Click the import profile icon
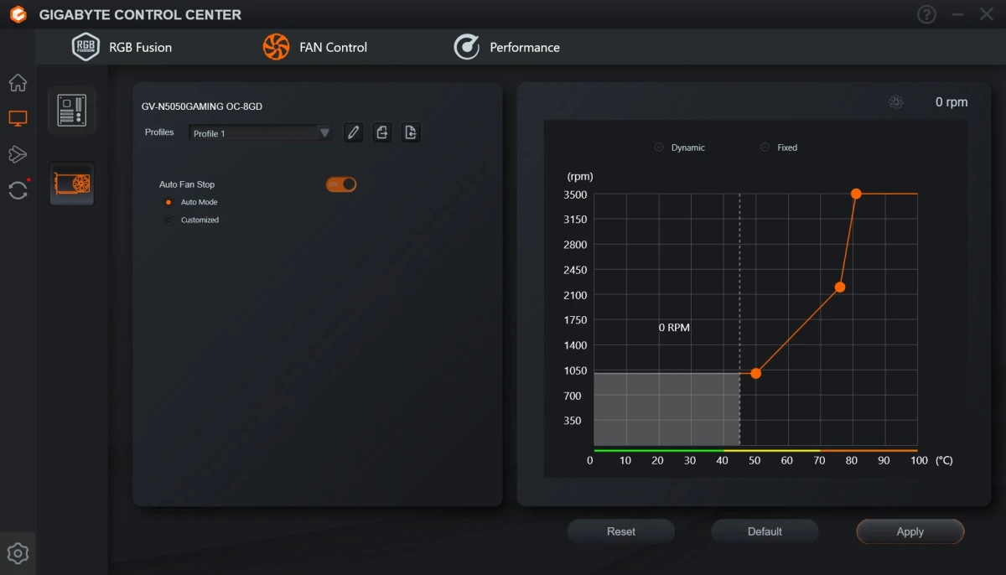The width and height of the screenshot is (1006, 575). (411, 132)
